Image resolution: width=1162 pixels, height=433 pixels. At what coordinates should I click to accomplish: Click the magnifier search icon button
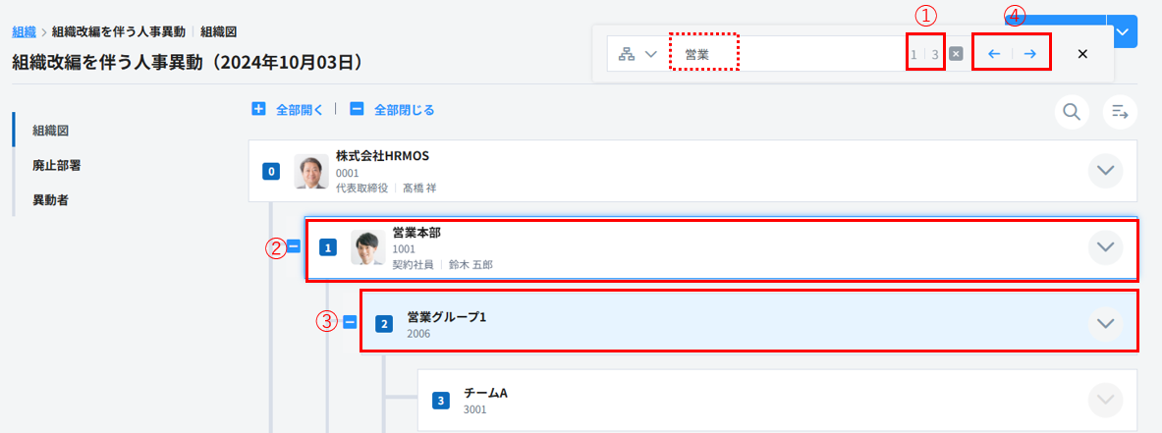(1072, 112)
